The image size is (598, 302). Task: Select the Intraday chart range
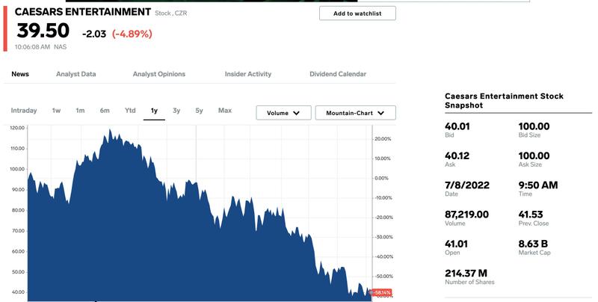tap(24, 111)
